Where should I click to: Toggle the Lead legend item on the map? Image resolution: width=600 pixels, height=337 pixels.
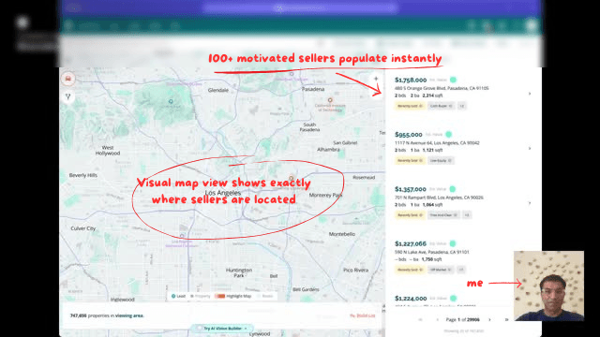click(179, 296)
